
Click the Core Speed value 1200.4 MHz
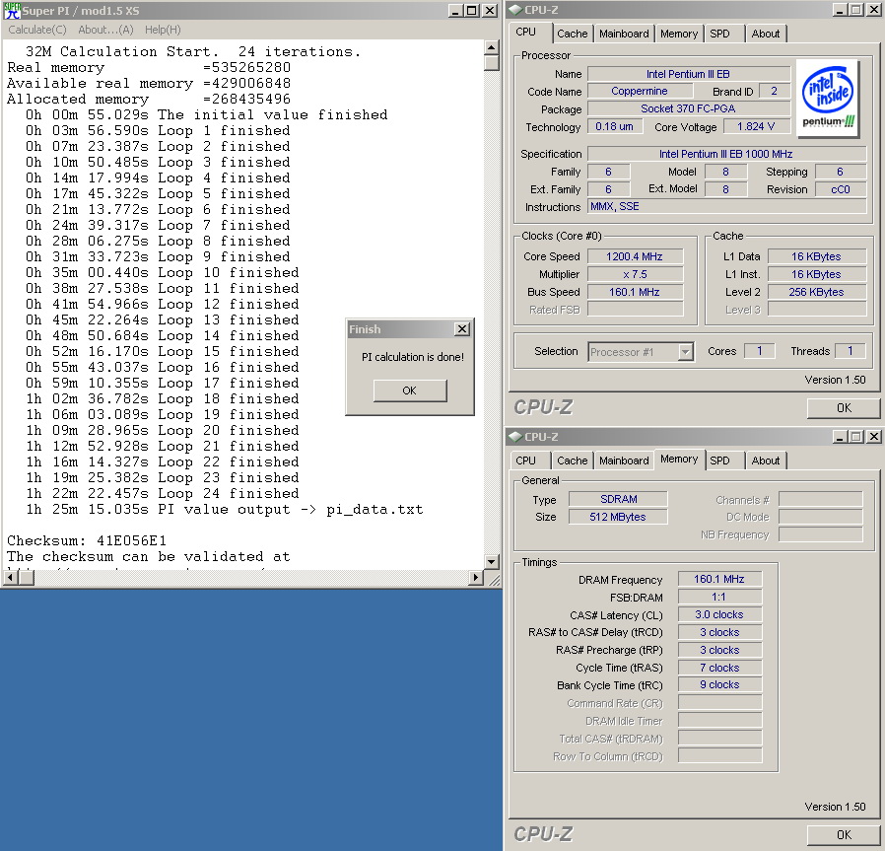(x=635, y=256)
